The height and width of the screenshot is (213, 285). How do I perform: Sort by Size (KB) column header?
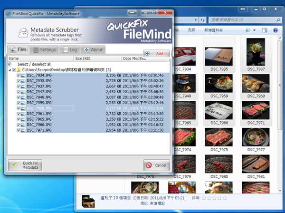click(x=97, y=58)
